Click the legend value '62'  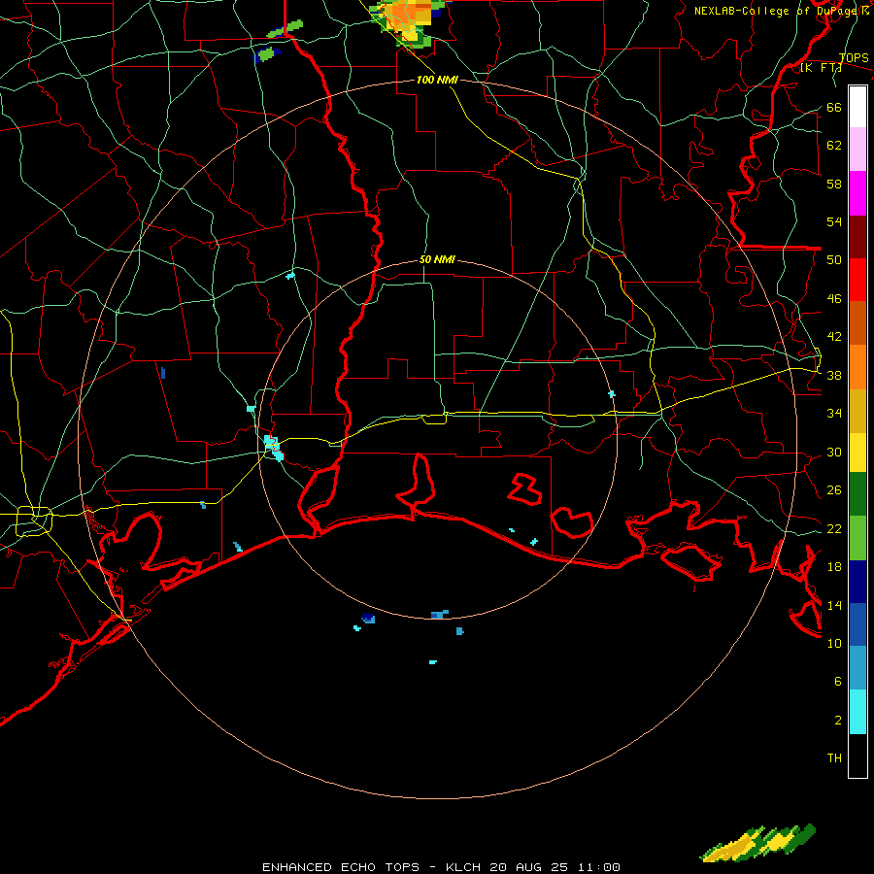click(834, 145)
